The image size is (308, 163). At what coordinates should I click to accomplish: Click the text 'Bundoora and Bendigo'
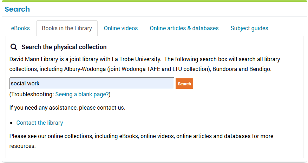pyautogui.click(x=242, y=69)
